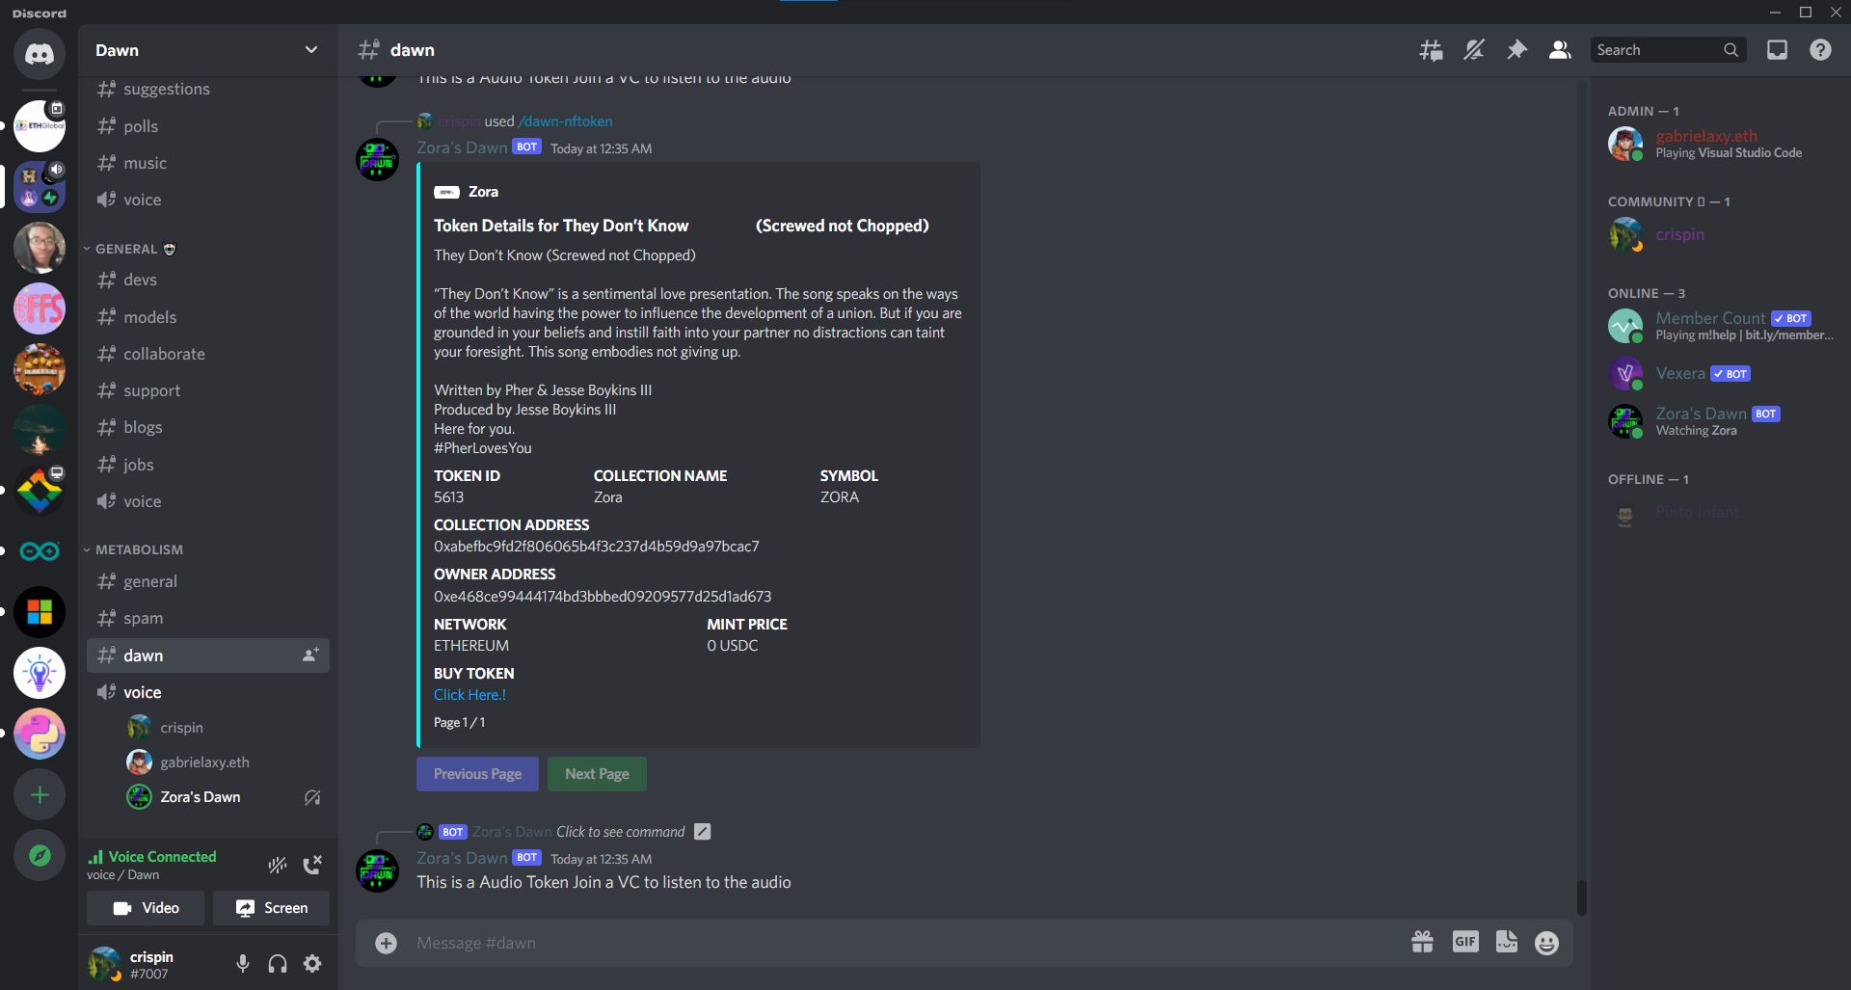Viewport: 1851px width, 990px height.
Task: Share your Screen
Action: pyautogui.click(x=271, y=908)
